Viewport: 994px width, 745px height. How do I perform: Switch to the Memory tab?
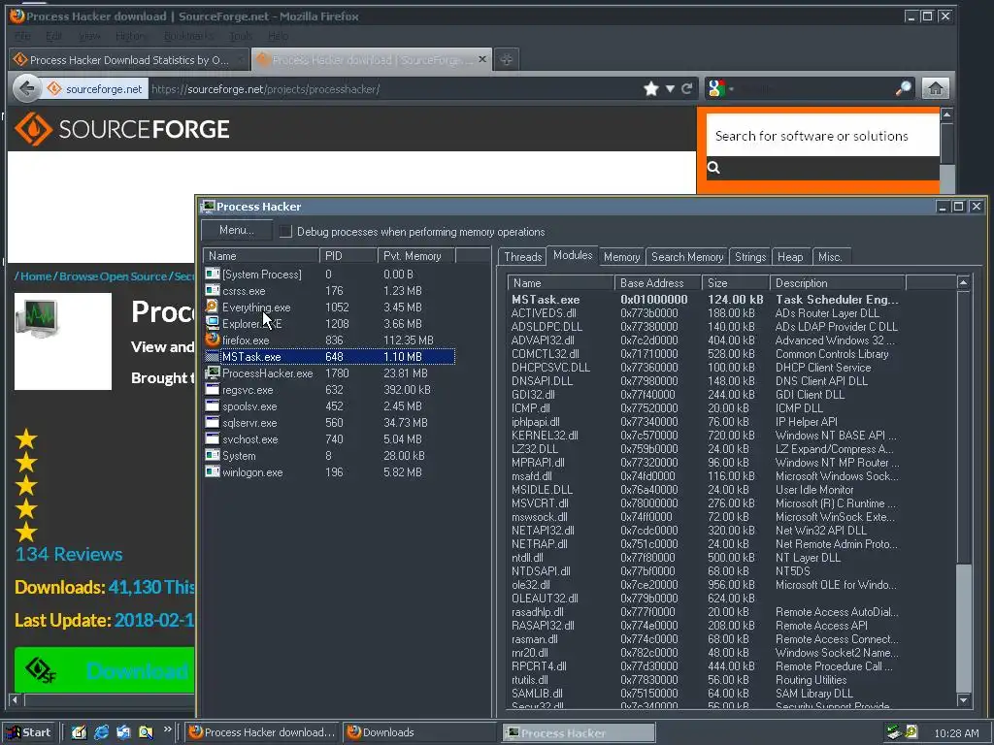[621, 256]
